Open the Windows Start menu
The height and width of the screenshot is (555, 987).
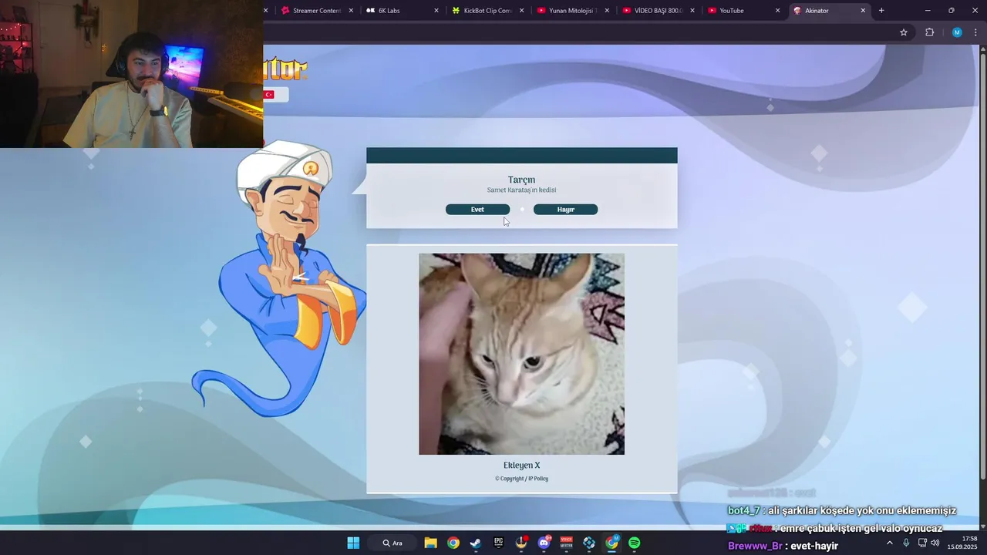click(x=353, y=543)
